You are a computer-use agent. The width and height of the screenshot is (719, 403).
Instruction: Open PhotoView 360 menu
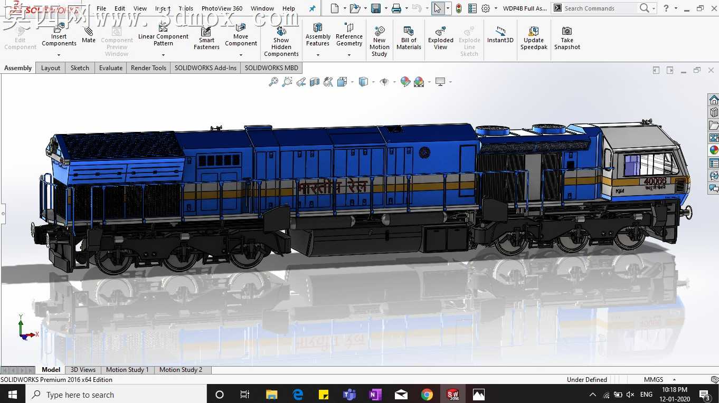pos(222,8)
